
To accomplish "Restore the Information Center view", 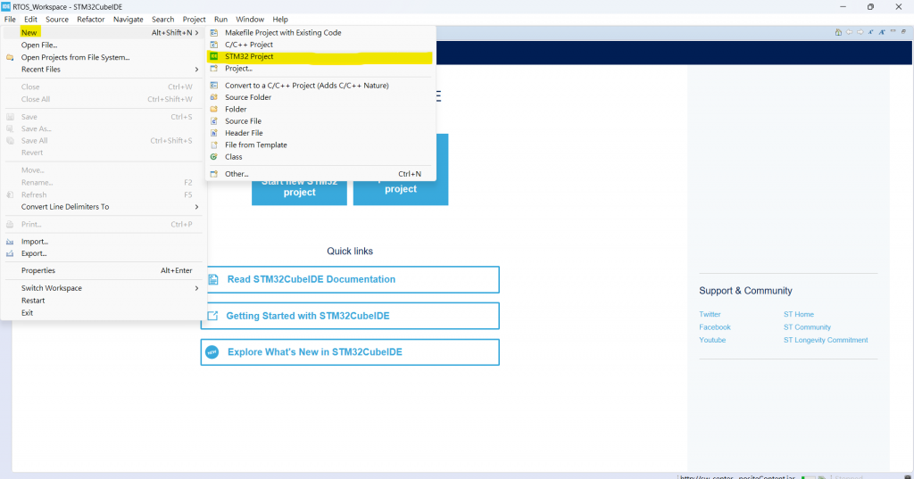I will (x=903, y=32).
